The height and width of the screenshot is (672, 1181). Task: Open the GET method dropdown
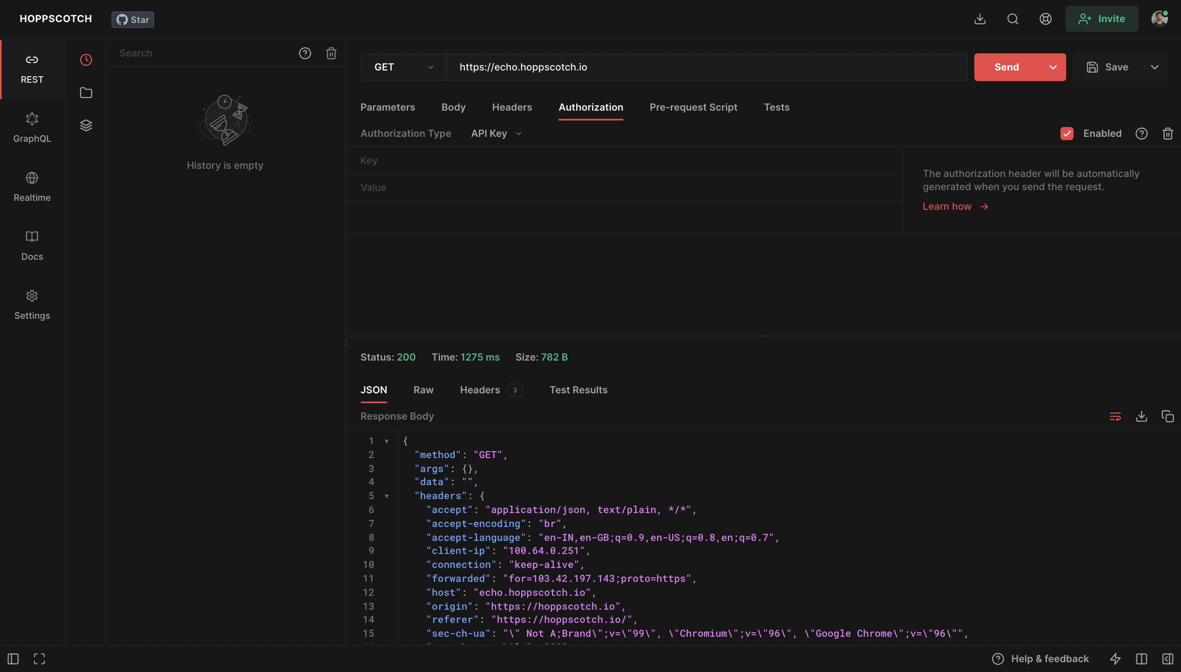click(402, 67)
